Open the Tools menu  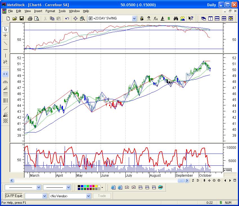tap(62, 11)
